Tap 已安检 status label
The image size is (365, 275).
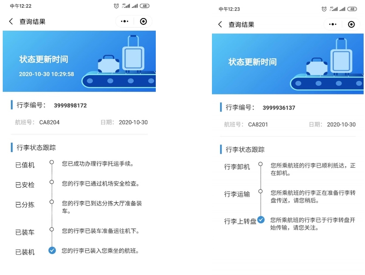[25, 185]
